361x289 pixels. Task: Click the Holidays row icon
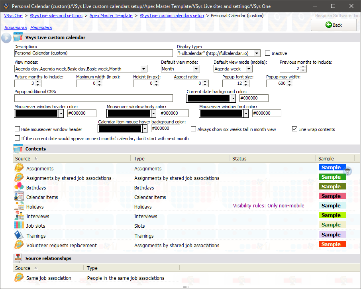(19, 206)
